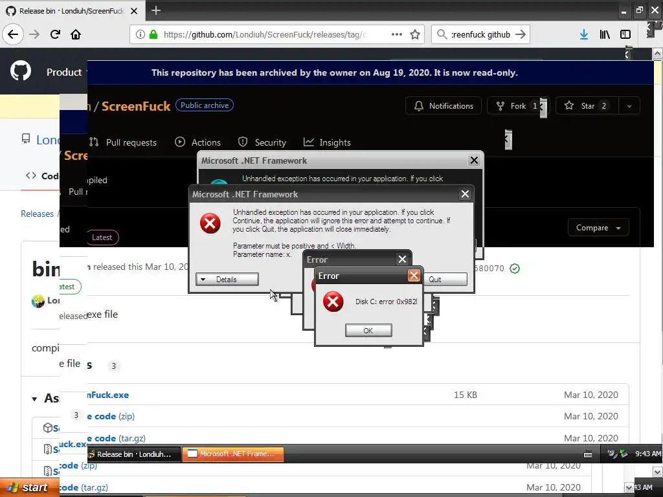Click the Public archive badge
The image size is (663, 497).
tap(205, 105)
